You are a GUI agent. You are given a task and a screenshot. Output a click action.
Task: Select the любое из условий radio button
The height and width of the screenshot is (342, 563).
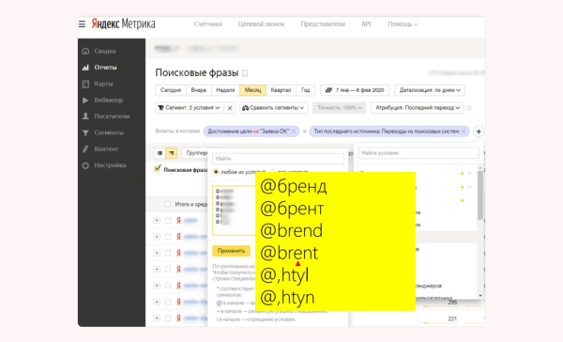(216, 172)
